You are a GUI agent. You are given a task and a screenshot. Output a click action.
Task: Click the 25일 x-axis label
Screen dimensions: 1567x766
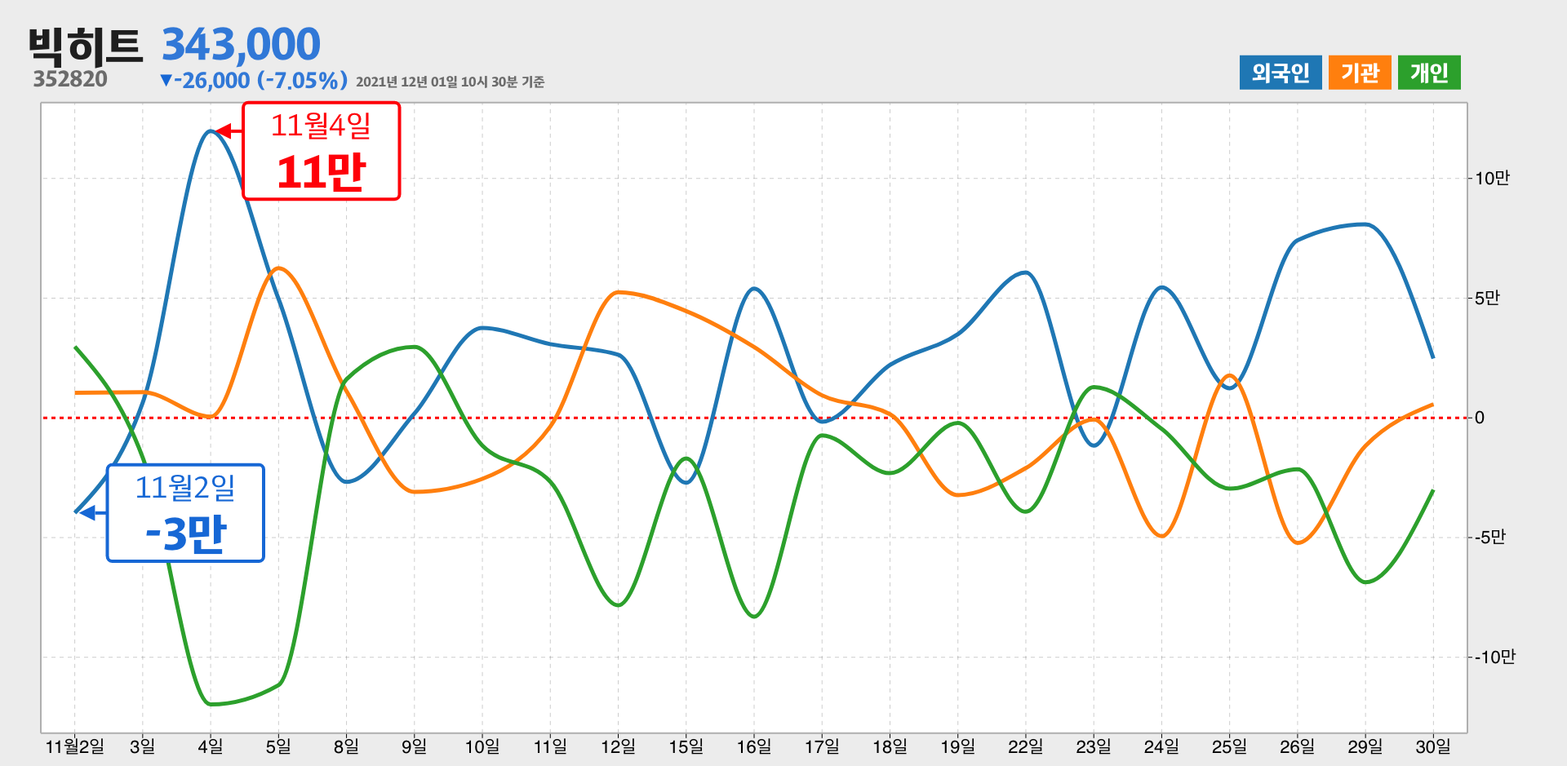(x=1229, y=746)
